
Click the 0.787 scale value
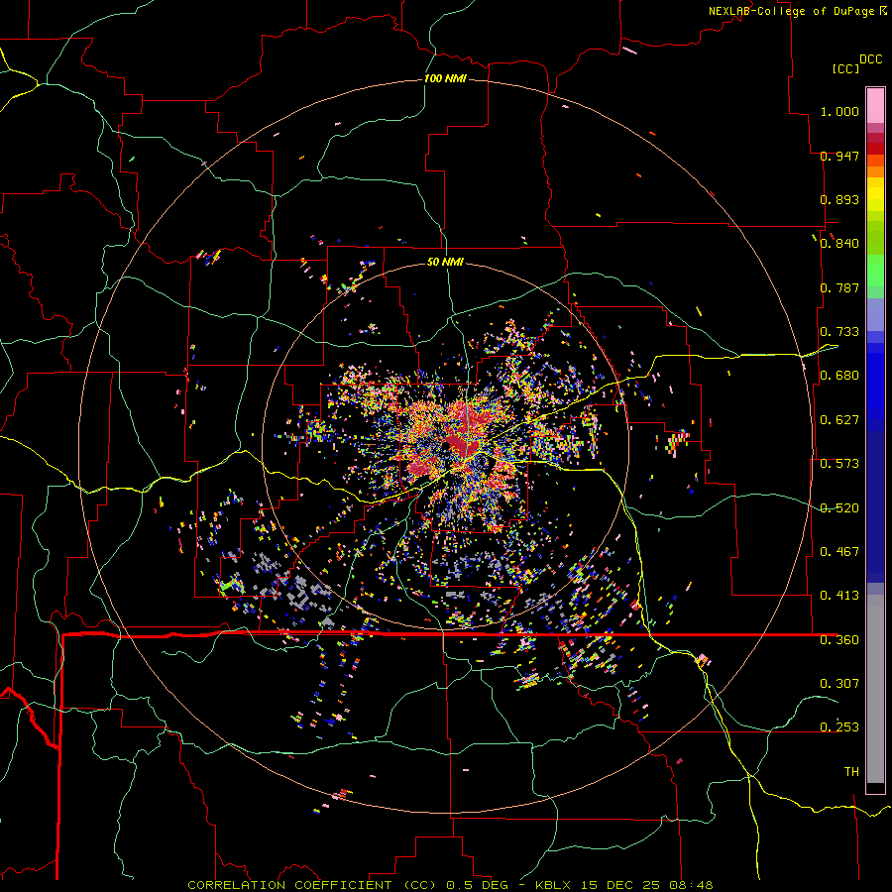tap(839, 287)
